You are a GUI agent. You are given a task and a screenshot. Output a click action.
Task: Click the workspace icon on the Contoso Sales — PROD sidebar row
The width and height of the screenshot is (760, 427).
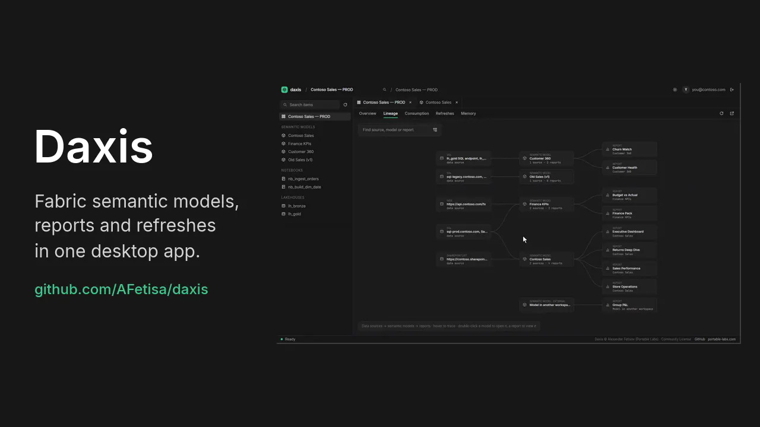coord(284,116)
